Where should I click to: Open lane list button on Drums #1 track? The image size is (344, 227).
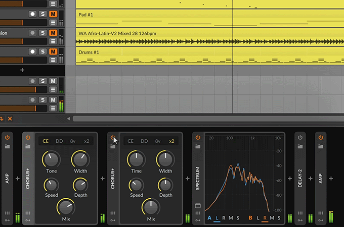coord(53,60)
